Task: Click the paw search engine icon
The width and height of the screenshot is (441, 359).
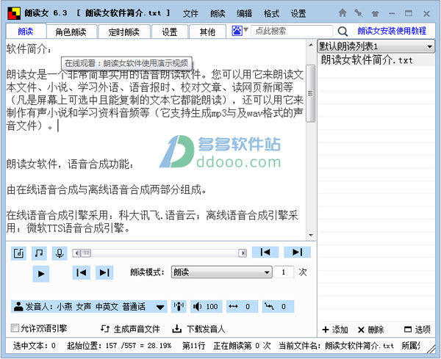Action: pos(237,31)
